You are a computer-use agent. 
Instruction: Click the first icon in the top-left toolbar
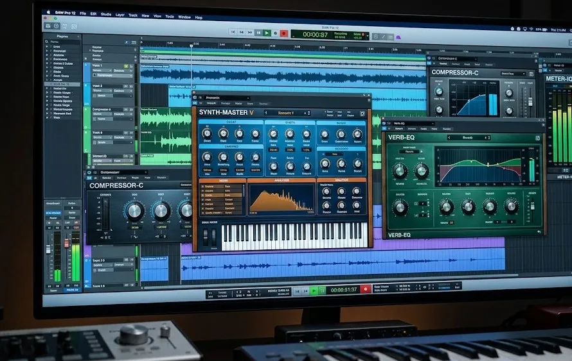point(48,26)
